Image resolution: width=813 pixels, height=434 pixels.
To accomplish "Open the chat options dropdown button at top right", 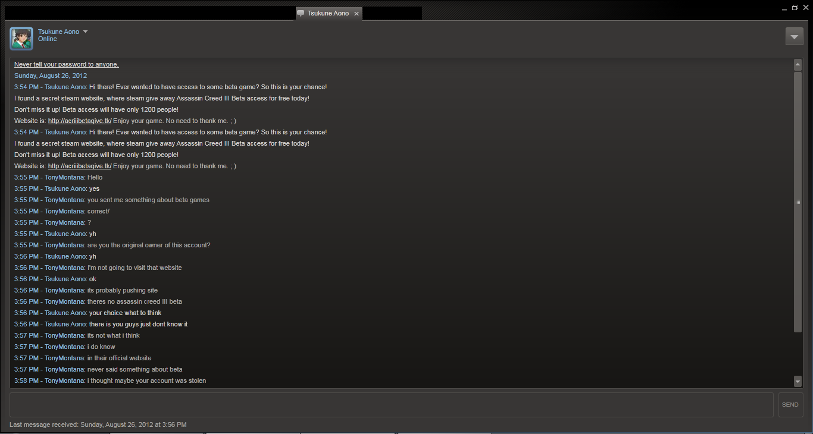I will [795, 36].
